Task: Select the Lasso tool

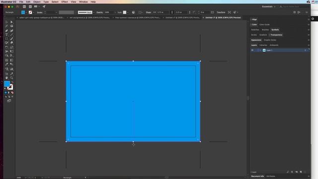Action: [x=11, y=26]
